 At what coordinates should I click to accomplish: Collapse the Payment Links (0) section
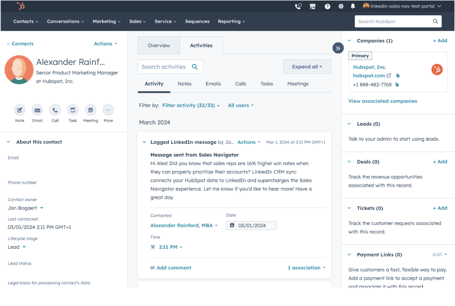coord(349,255)
